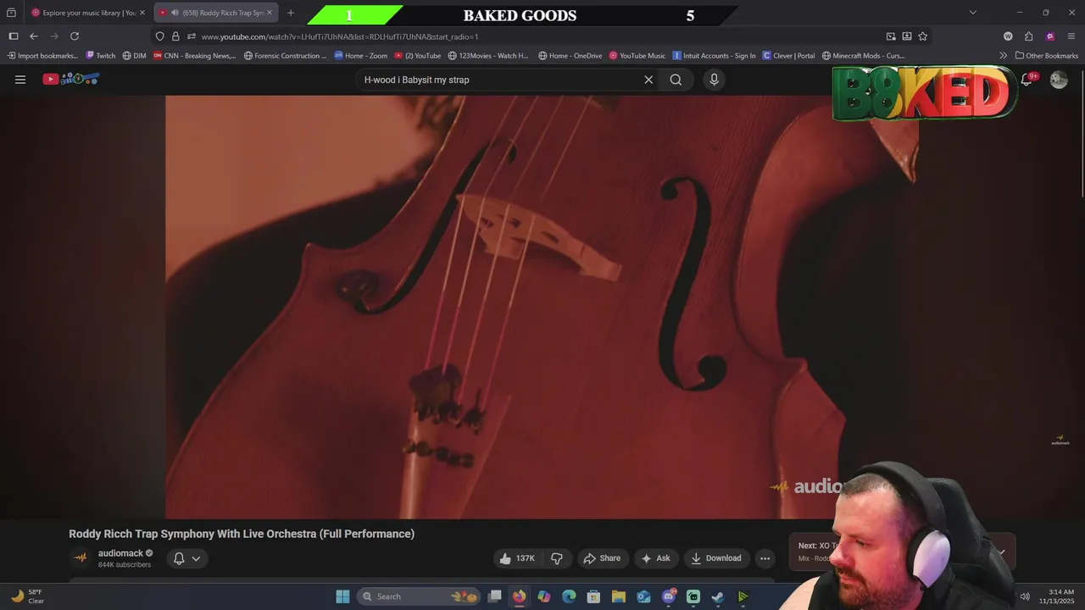
Task: Open the Clever Portal bookmark
Action: coord(788,56)
